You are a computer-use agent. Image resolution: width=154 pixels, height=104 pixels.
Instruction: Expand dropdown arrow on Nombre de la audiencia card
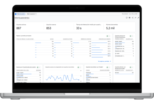click(132, 67)
